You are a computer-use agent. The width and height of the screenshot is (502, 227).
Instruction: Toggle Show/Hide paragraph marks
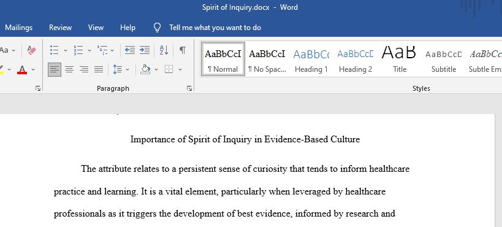click(x=183, y=50)
